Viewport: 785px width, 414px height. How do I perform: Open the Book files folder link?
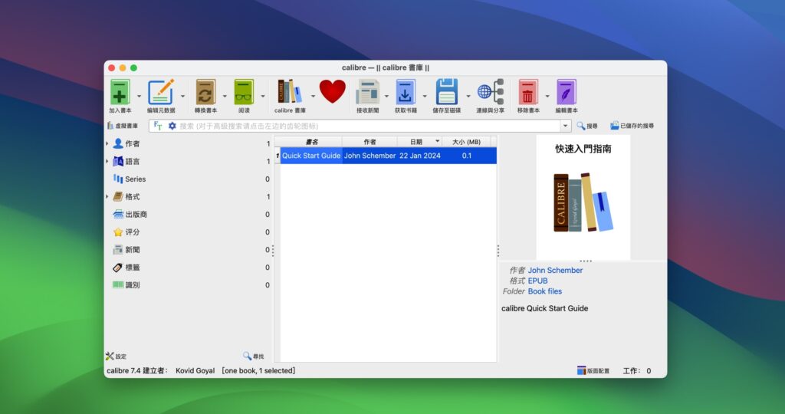(x=545, y=291)
